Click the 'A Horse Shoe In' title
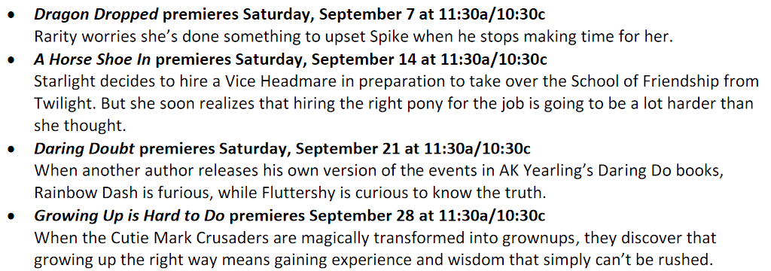Screen dimensions: 771x271 [x=93, y=59]
